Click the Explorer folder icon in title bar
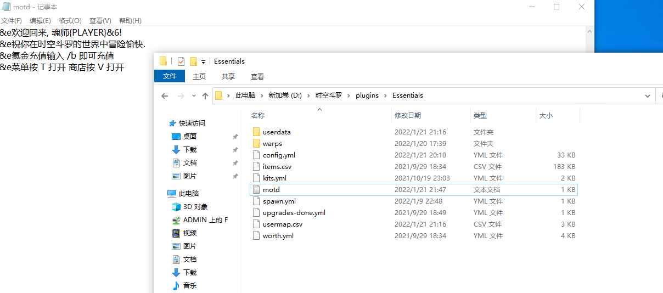This screenshot has height=293, width=663. 163,61
